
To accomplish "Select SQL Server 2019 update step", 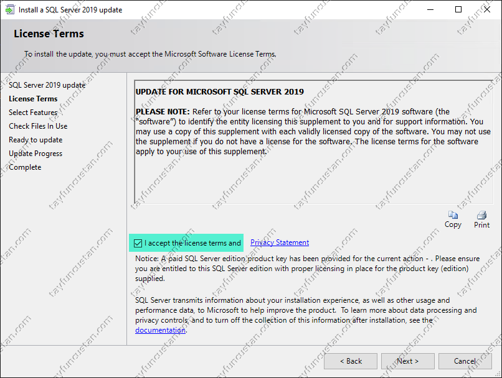I will click(47, 85).
